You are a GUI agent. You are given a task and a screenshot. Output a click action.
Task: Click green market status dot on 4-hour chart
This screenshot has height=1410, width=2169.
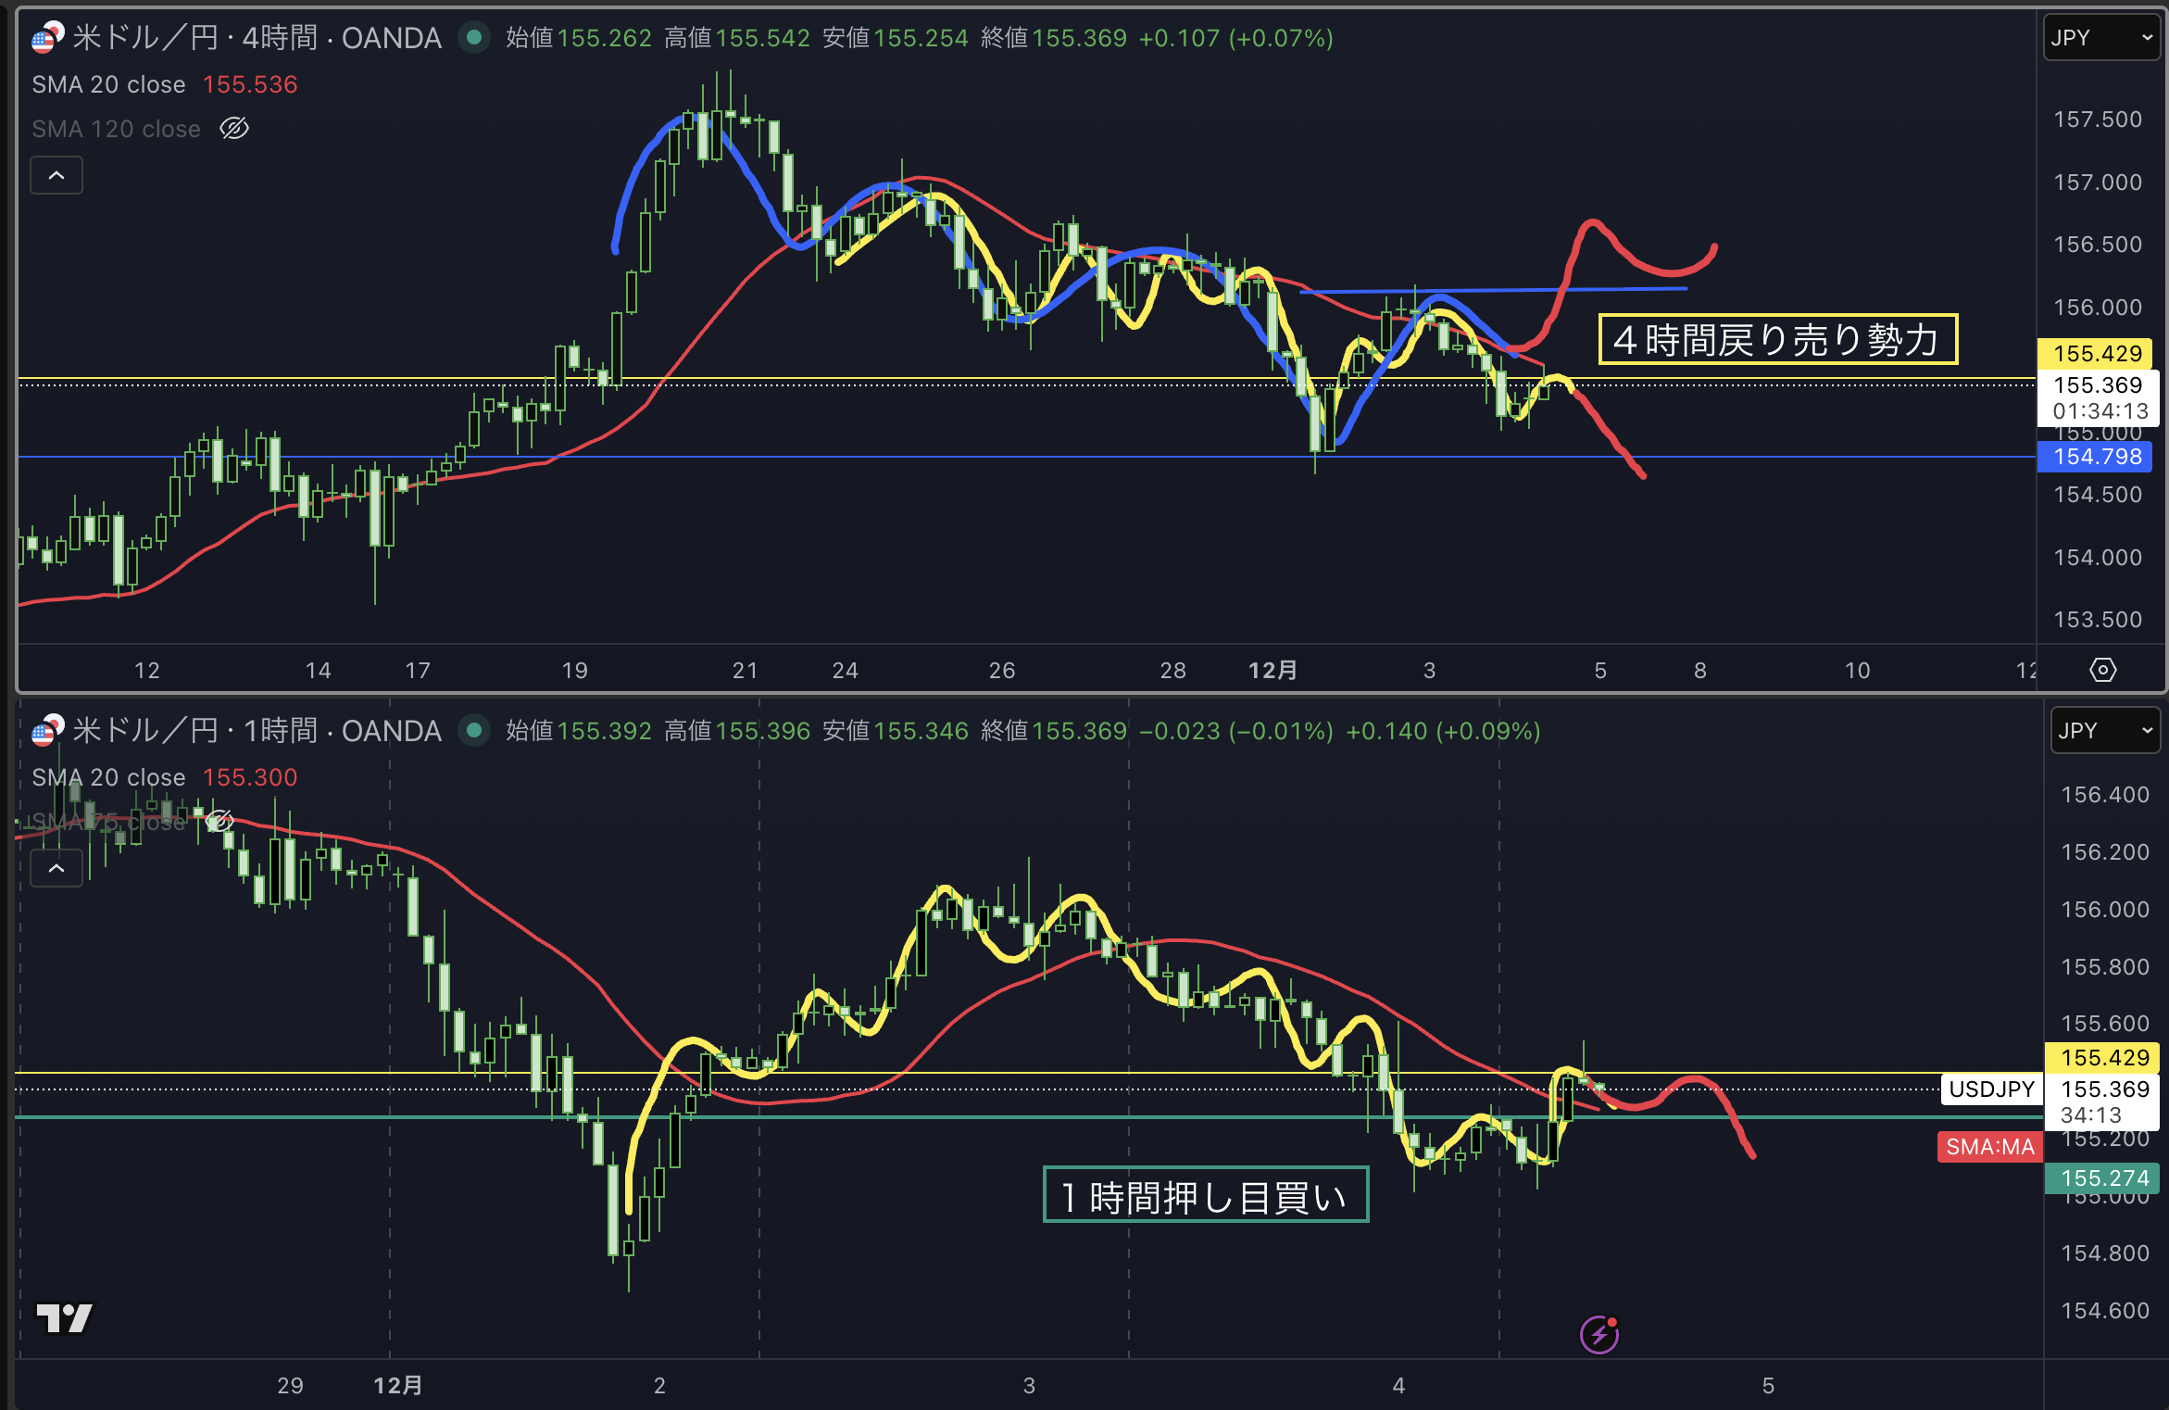tap(474, 38)
